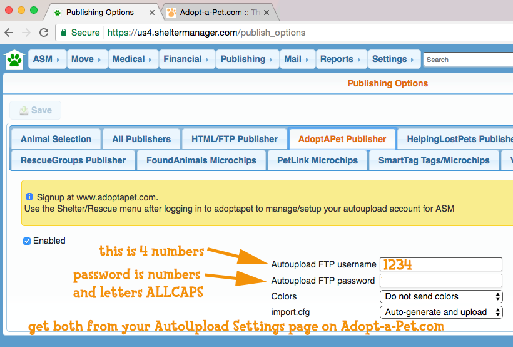The width and height of the screenshot is (513, 347).
Task: Click the browser forward arrow
Action: point(26,33)
